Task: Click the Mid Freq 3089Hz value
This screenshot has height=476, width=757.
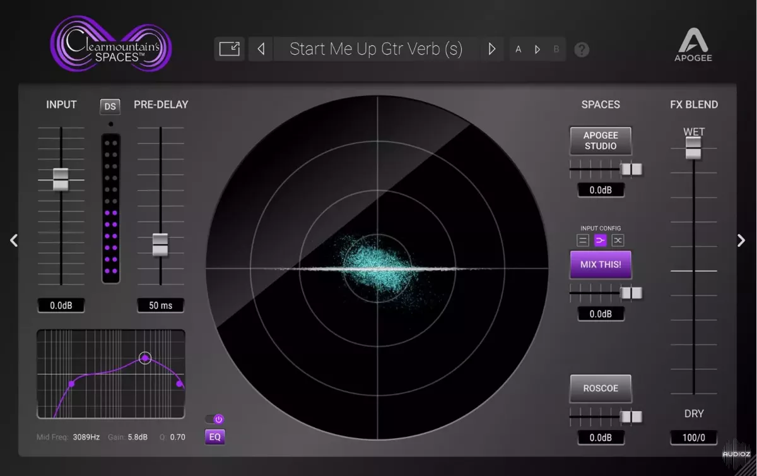Action: pos(86,437)
